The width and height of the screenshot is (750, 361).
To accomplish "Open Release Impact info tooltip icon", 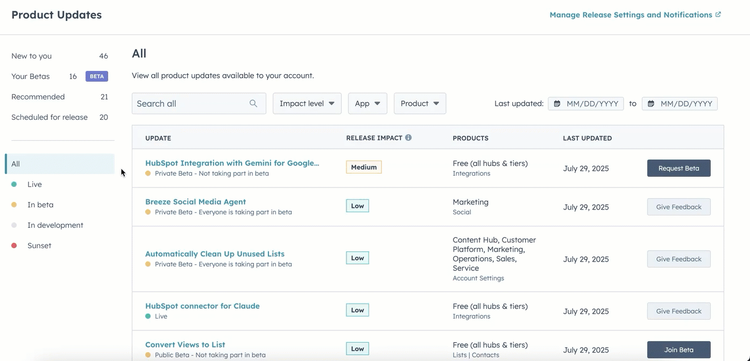I will click(x=408, y=138).
